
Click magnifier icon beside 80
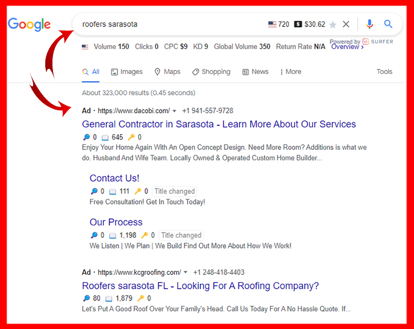tap(86, 298)
